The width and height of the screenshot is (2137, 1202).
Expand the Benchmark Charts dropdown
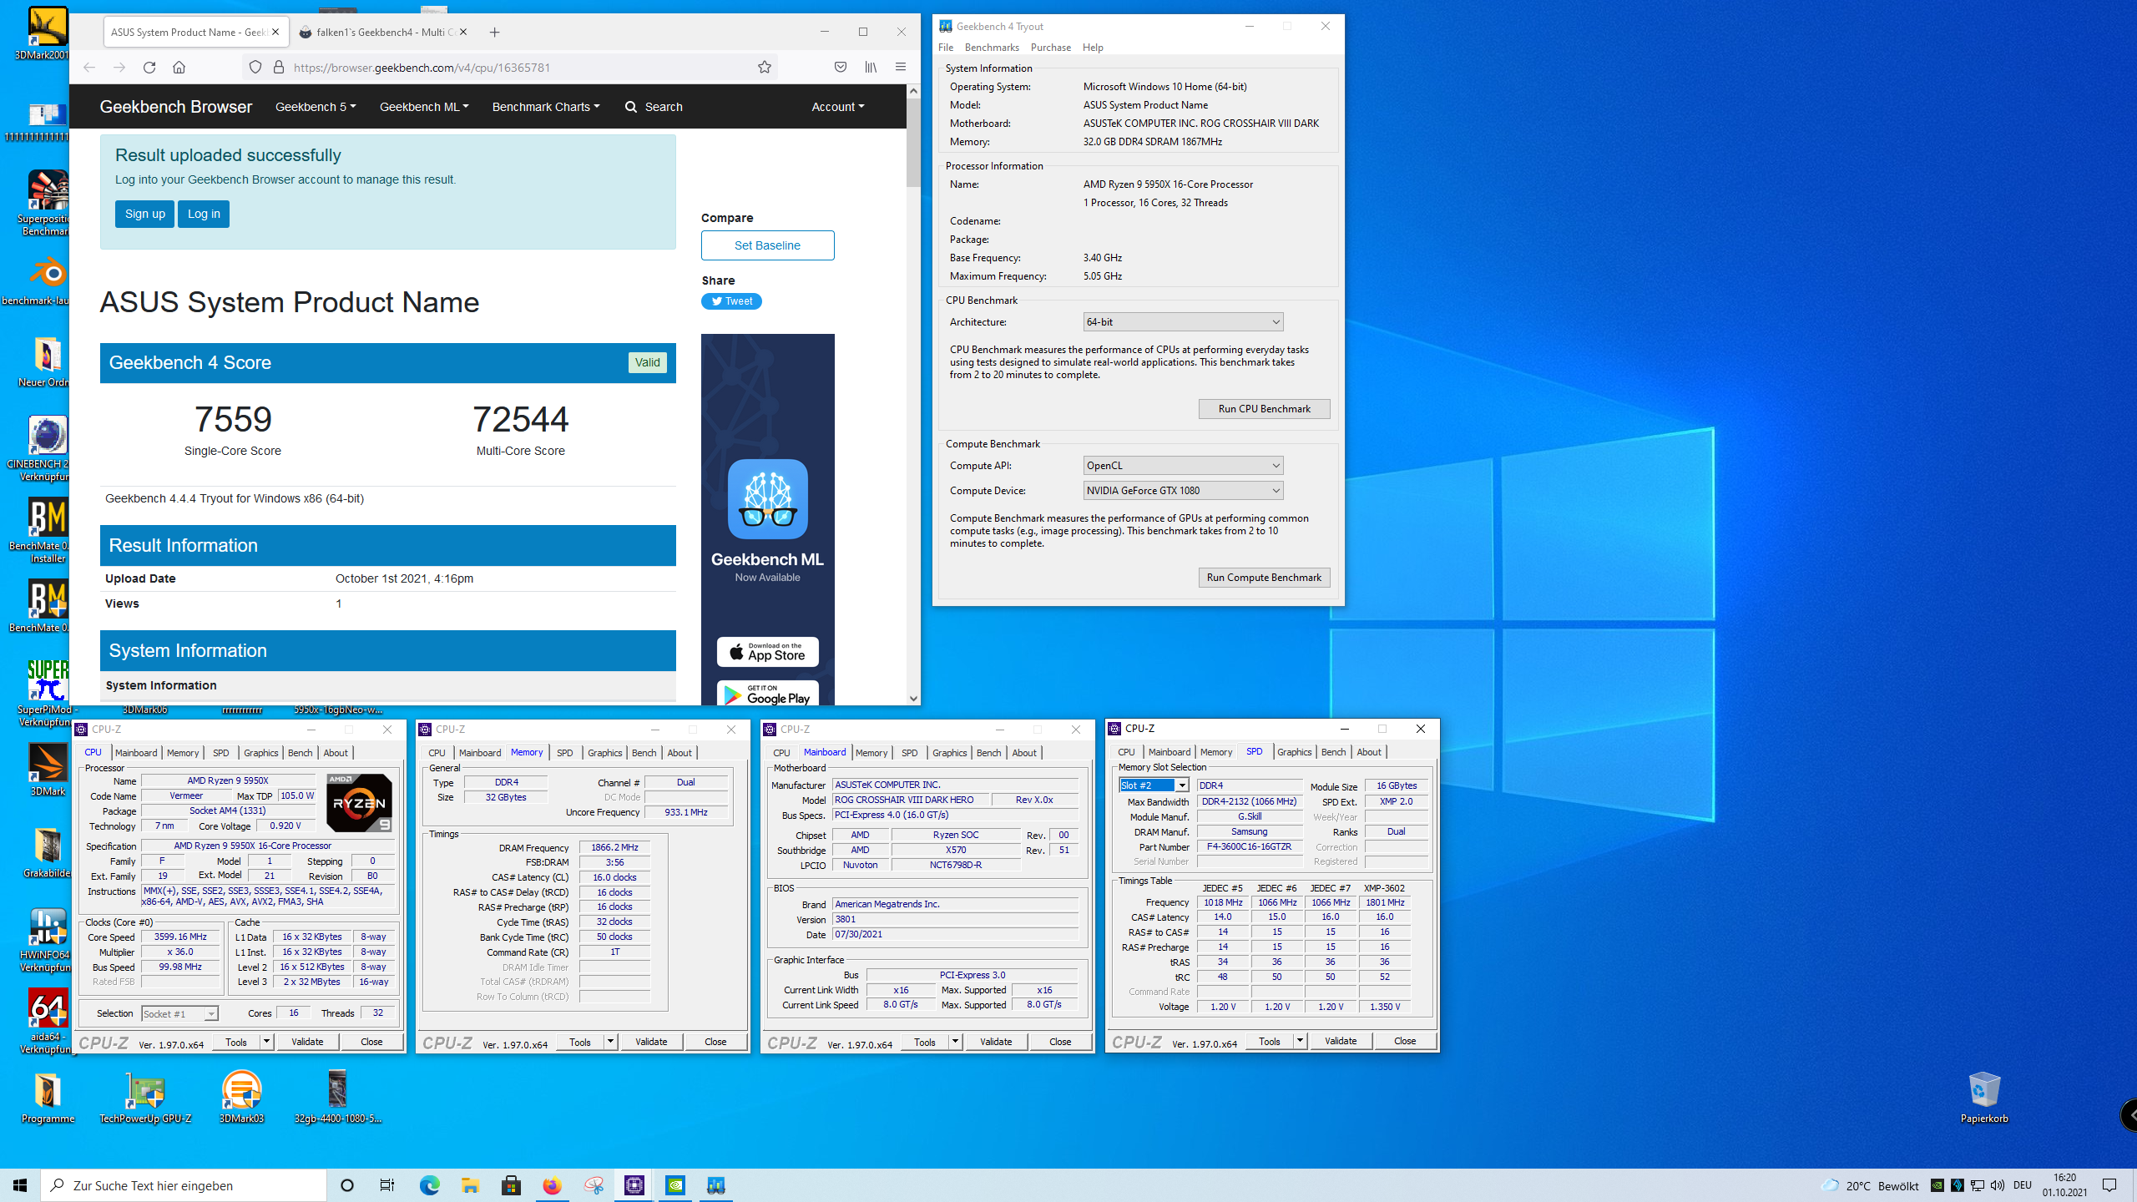coord(546,107)
